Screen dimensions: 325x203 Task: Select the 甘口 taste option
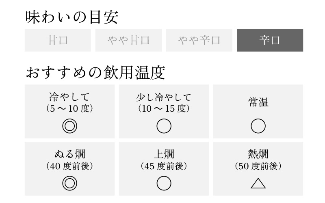[x=58, y=40]
